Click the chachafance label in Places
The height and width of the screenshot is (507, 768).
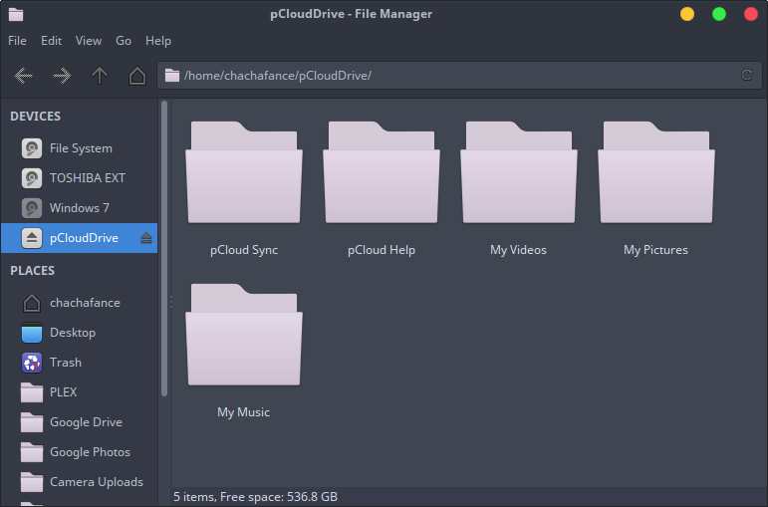click(86, 303)
